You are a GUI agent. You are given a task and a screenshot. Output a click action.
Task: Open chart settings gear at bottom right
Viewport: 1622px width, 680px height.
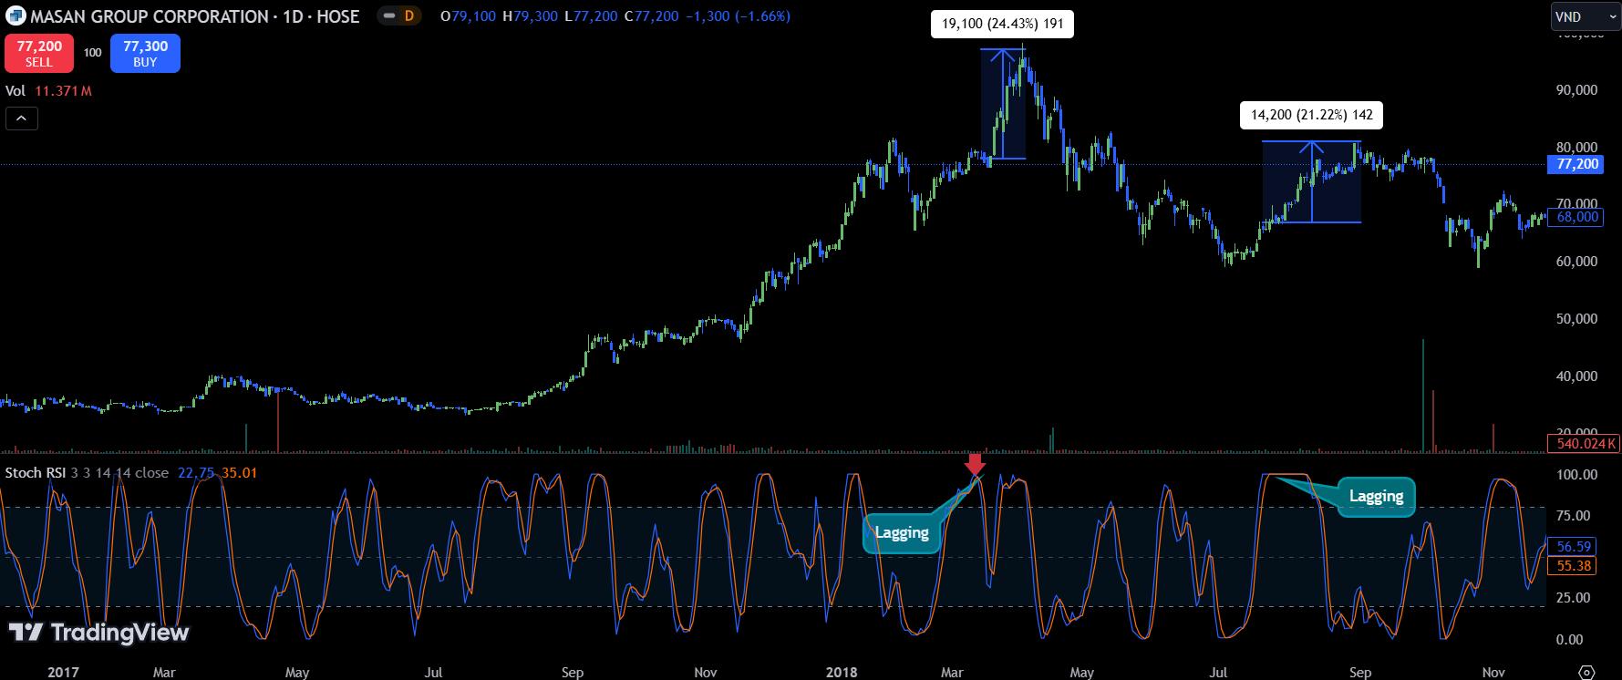coord(1587,672)
